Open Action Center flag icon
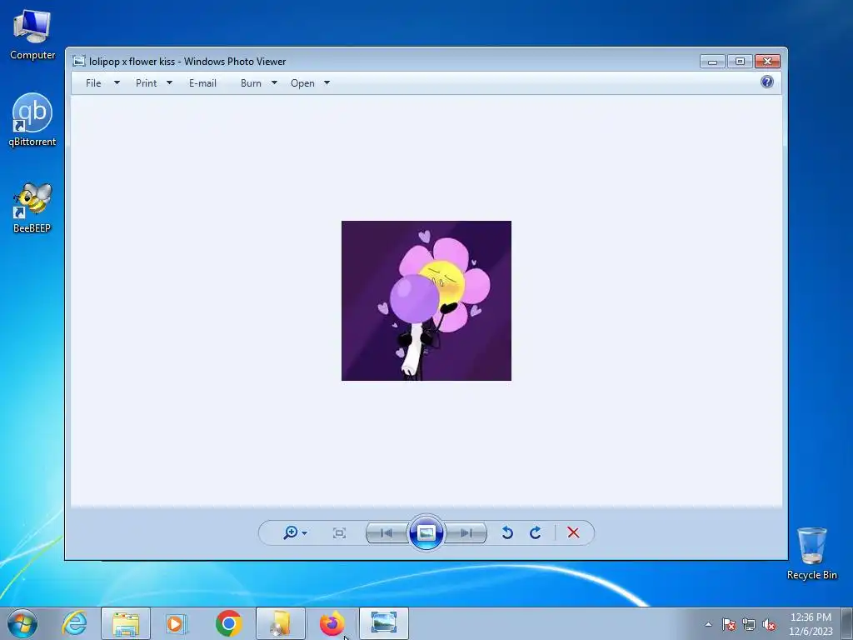 click(x=729, y=624)
